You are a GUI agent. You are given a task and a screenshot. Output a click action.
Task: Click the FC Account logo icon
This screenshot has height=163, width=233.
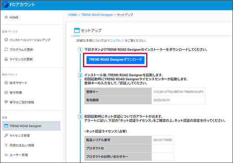click(x=5, y=4)
